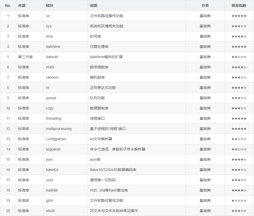Click description 通用唯一识别码
Image resolution: width=254 pixels, height=216 pixels.
[x=103, y=180]
